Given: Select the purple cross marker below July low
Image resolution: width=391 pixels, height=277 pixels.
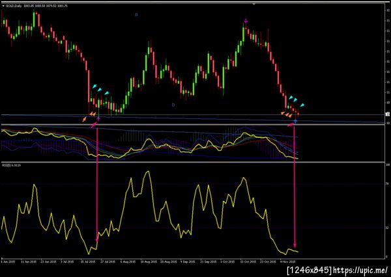Looking at the screenshot, I should pos(98,119).
